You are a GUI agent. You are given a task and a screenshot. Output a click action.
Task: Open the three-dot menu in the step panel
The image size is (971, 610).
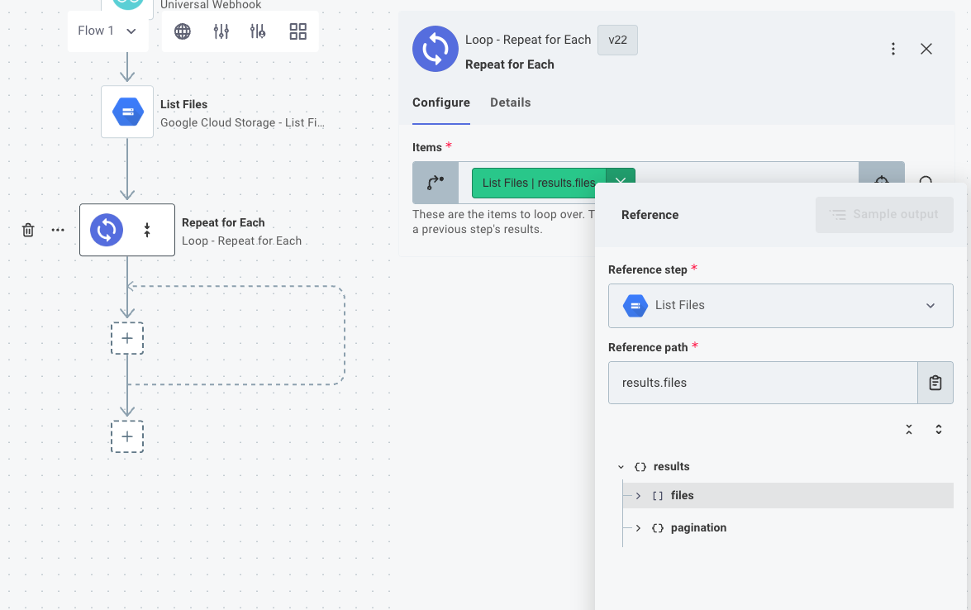click(893, 49)
